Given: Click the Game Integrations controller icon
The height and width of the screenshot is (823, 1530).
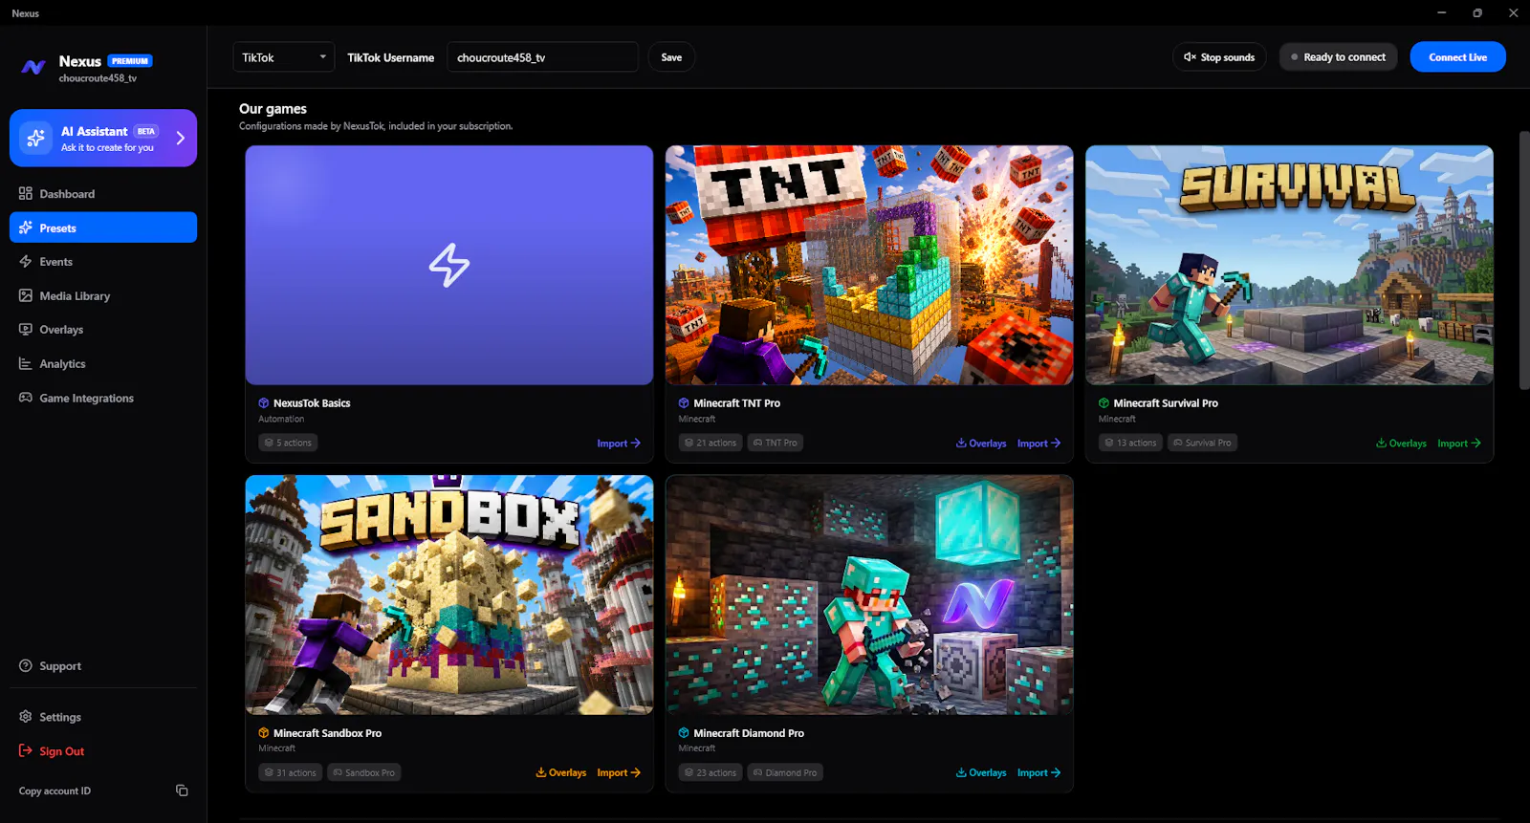Looking at the screenshot, I should click(26, 398).
